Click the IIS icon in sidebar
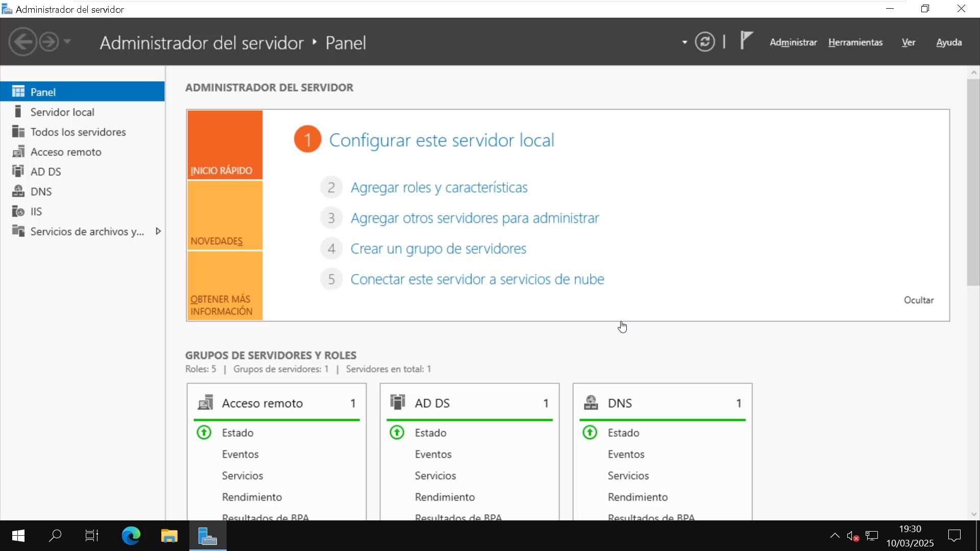980x551 pixels. [18, 211]
